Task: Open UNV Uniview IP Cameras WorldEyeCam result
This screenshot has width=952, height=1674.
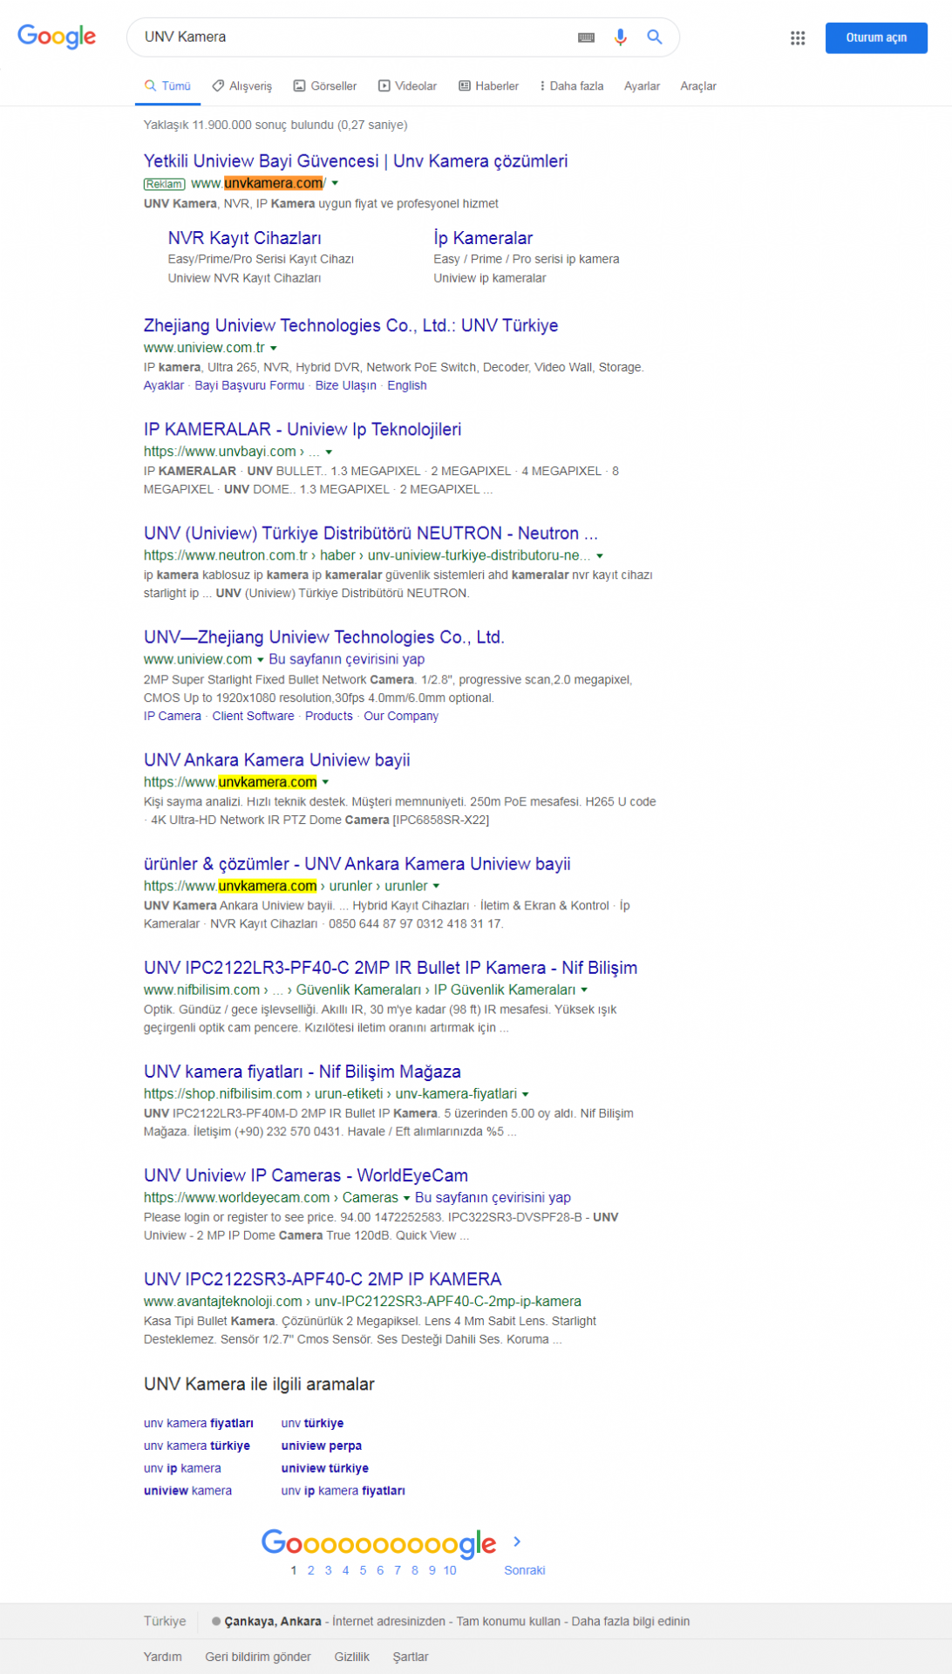Action: click(306, 1174)
